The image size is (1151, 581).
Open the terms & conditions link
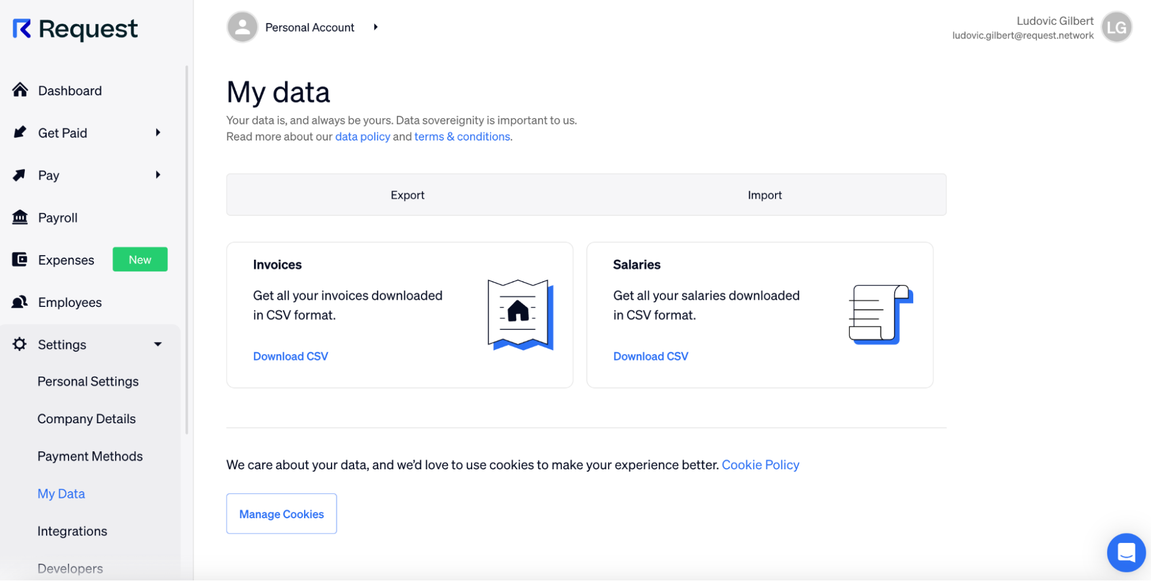click(462, 136)
